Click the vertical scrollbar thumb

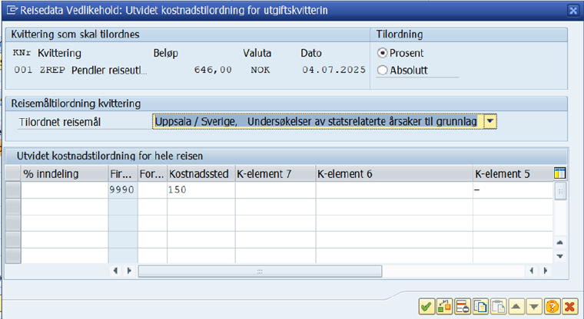(560, 191)
